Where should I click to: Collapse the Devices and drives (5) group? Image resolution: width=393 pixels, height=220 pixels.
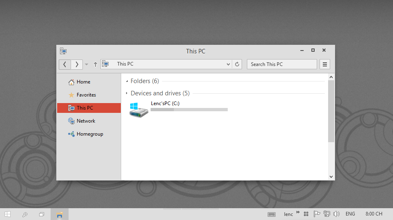[127, 93]
